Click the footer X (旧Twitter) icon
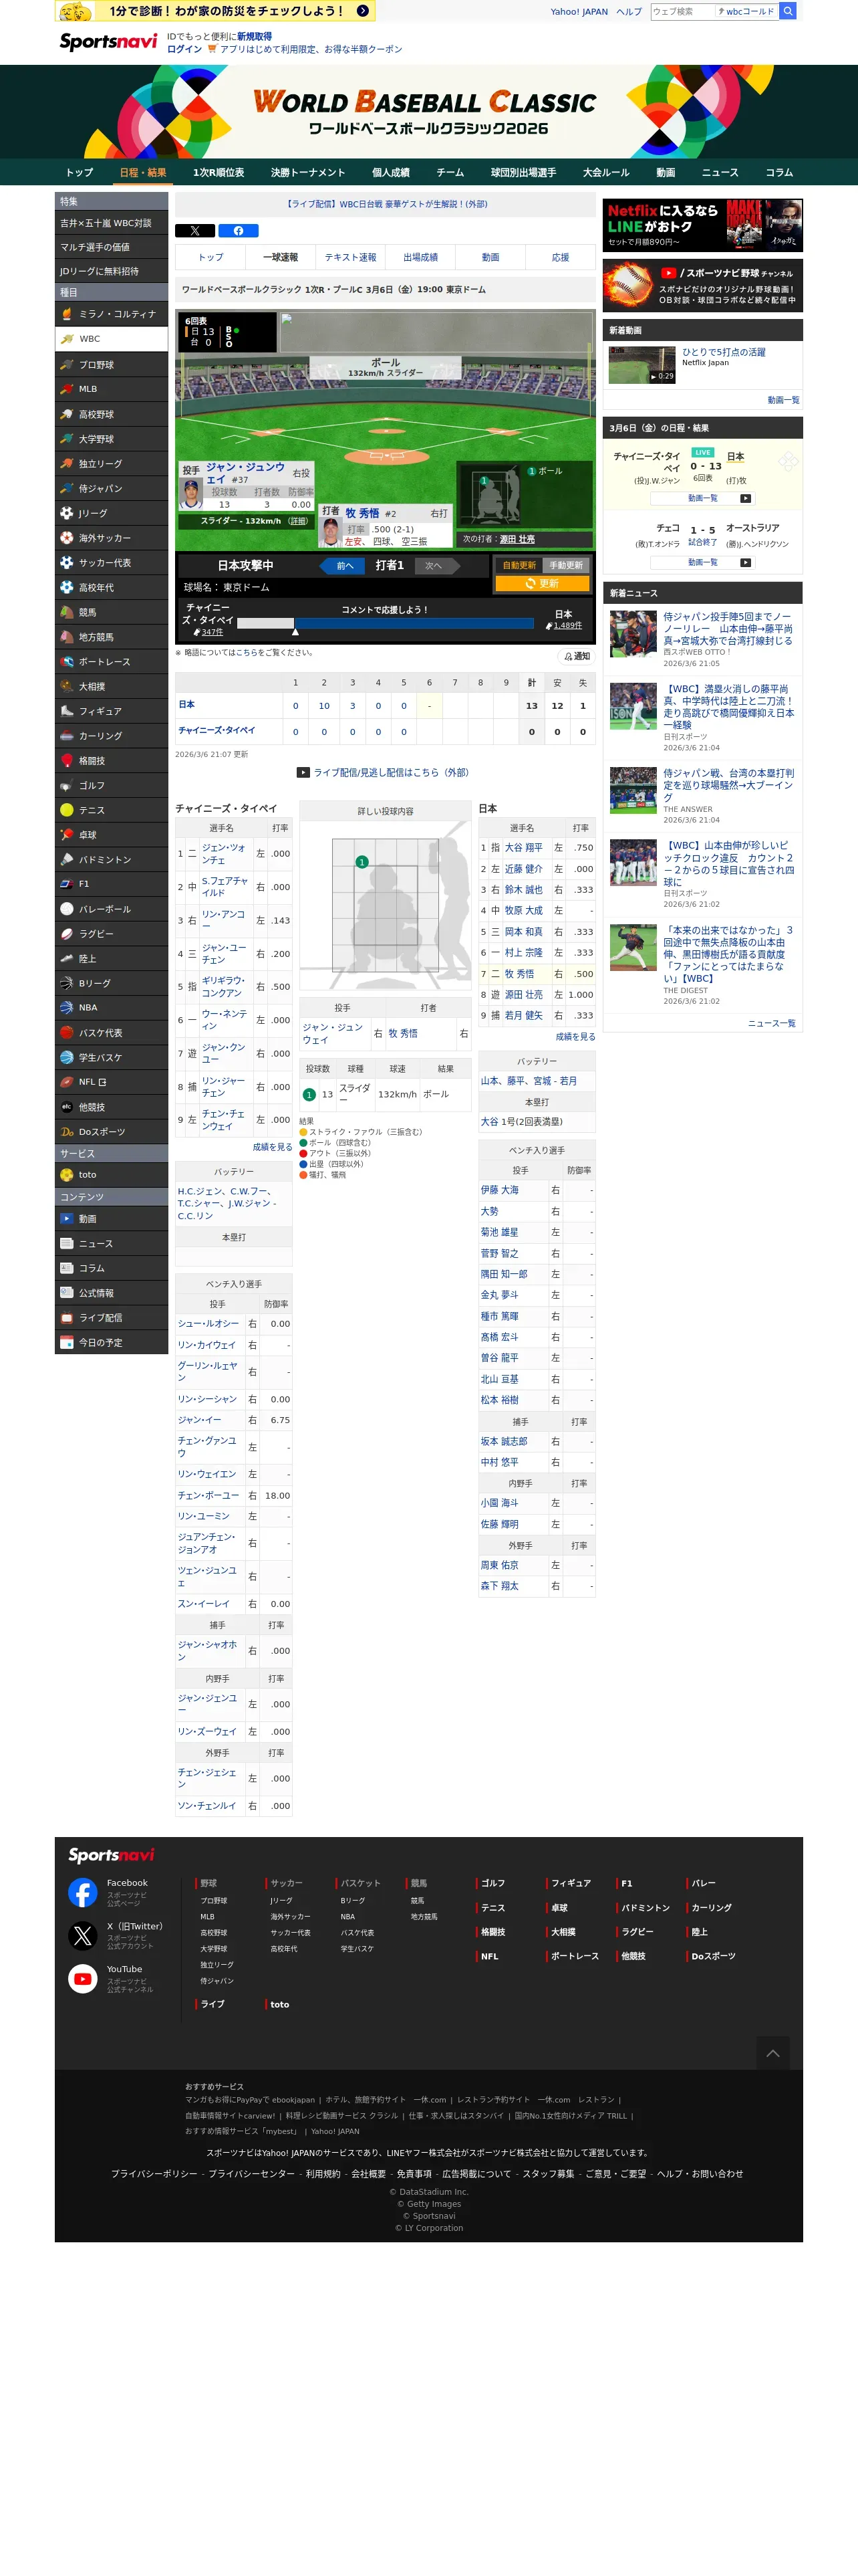 [83, 1935]
